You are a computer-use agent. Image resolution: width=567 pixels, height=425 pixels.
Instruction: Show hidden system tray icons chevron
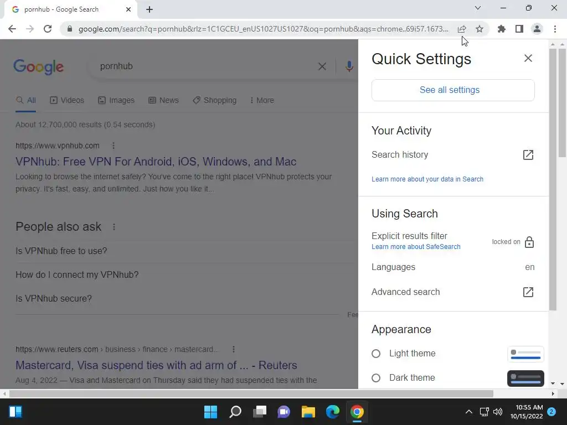468,412
